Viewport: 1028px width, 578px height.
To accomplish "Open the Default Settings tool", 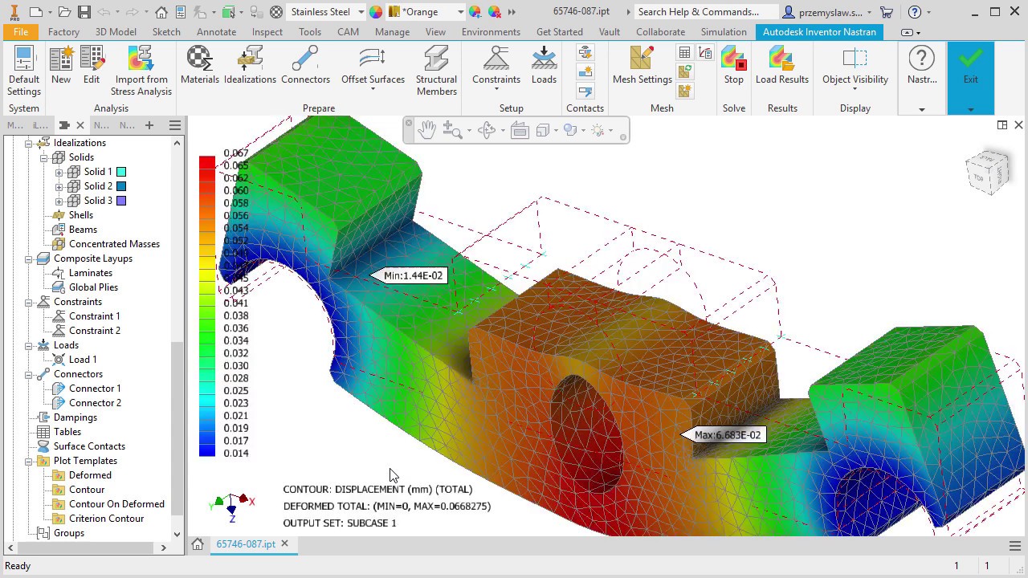I will coord(23,71).
